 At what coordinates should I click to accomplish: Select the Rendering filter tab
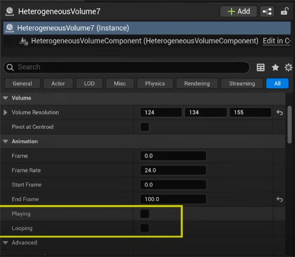coord(197,83)
